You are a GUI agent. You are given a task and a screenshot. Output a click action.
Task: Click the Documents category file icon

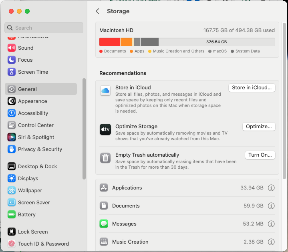(104, 206)
